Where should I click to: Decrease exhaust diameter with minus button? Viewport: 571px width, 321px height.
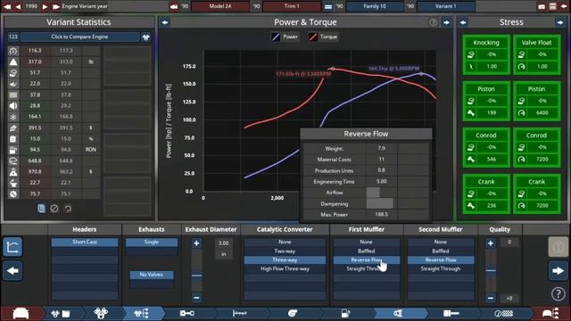[x=196, y=298]
